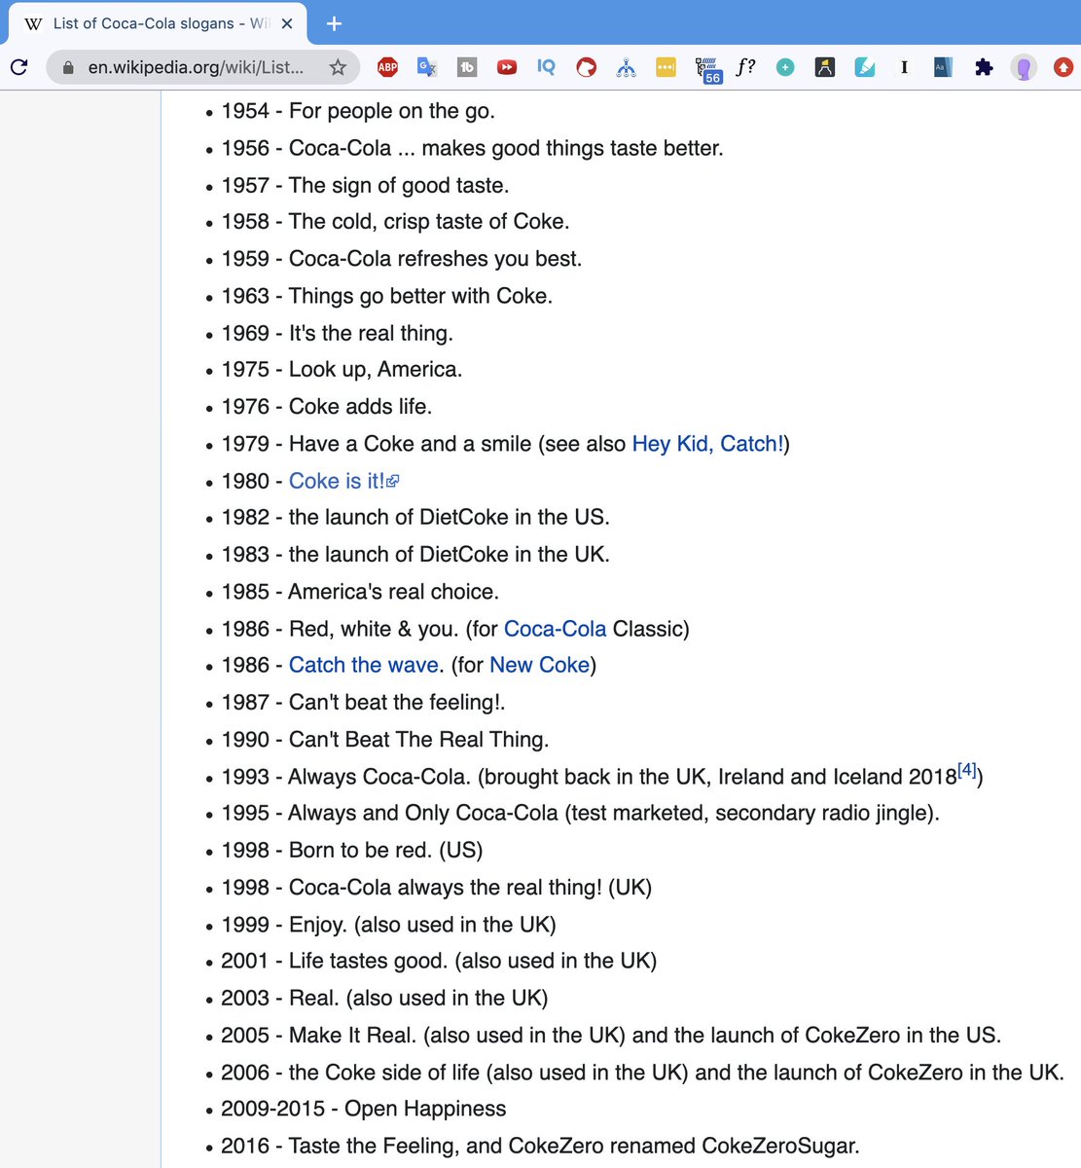Click 'The cold, crisp taste of Coke.'
Screen dimensions: 1081x1168
point(429,222)
